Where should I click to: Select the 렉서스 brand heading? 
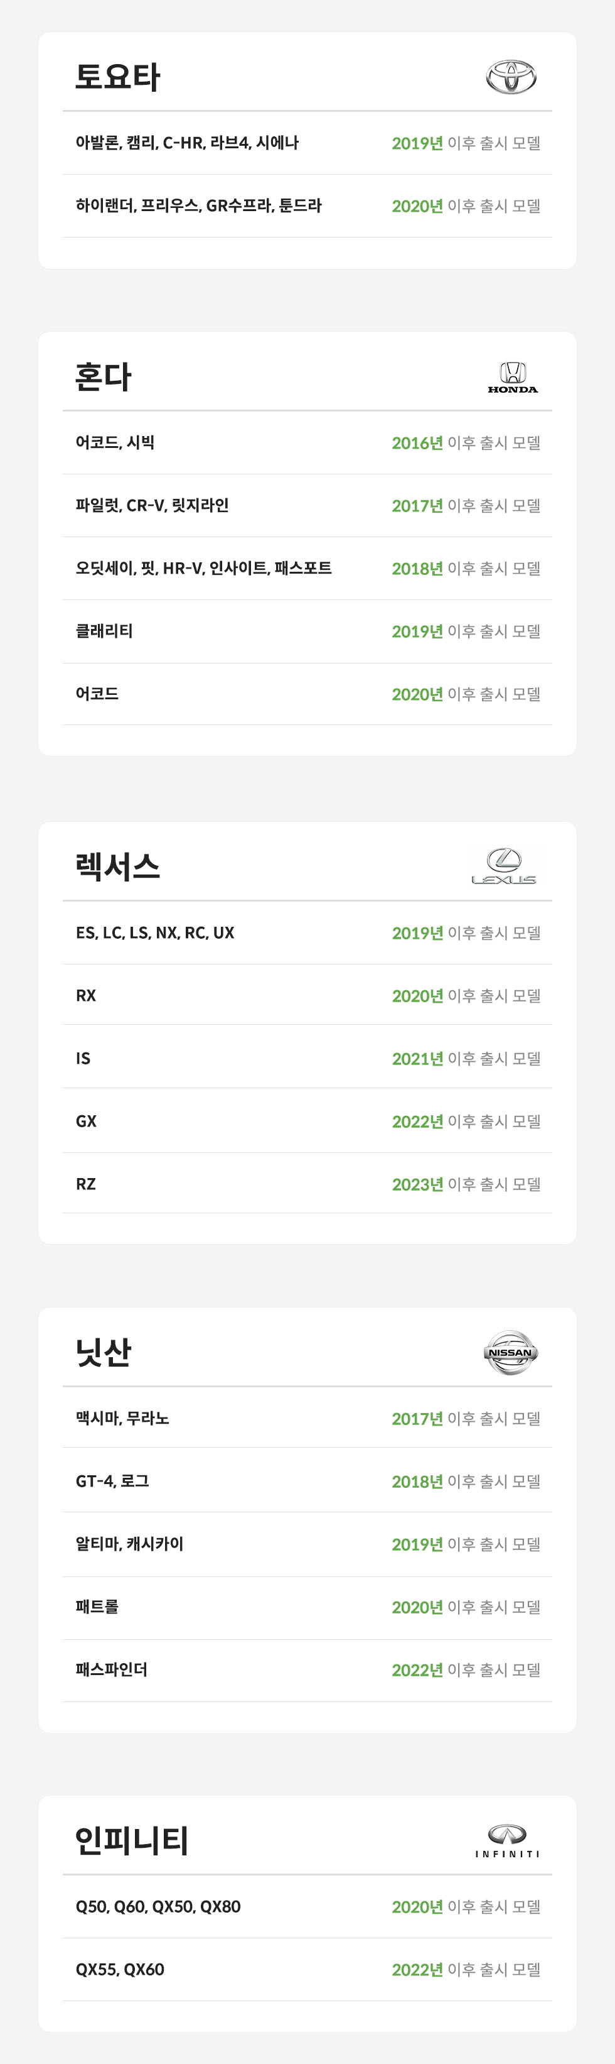point(118,867)
